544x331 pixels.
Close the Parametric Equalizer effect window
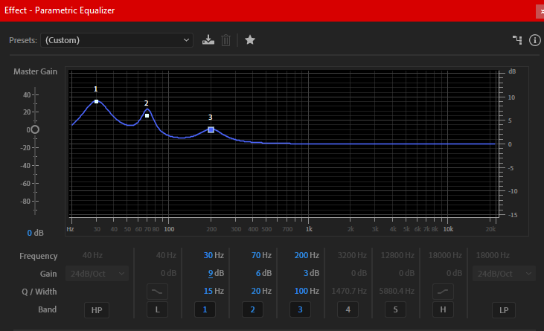pos(540,11)
